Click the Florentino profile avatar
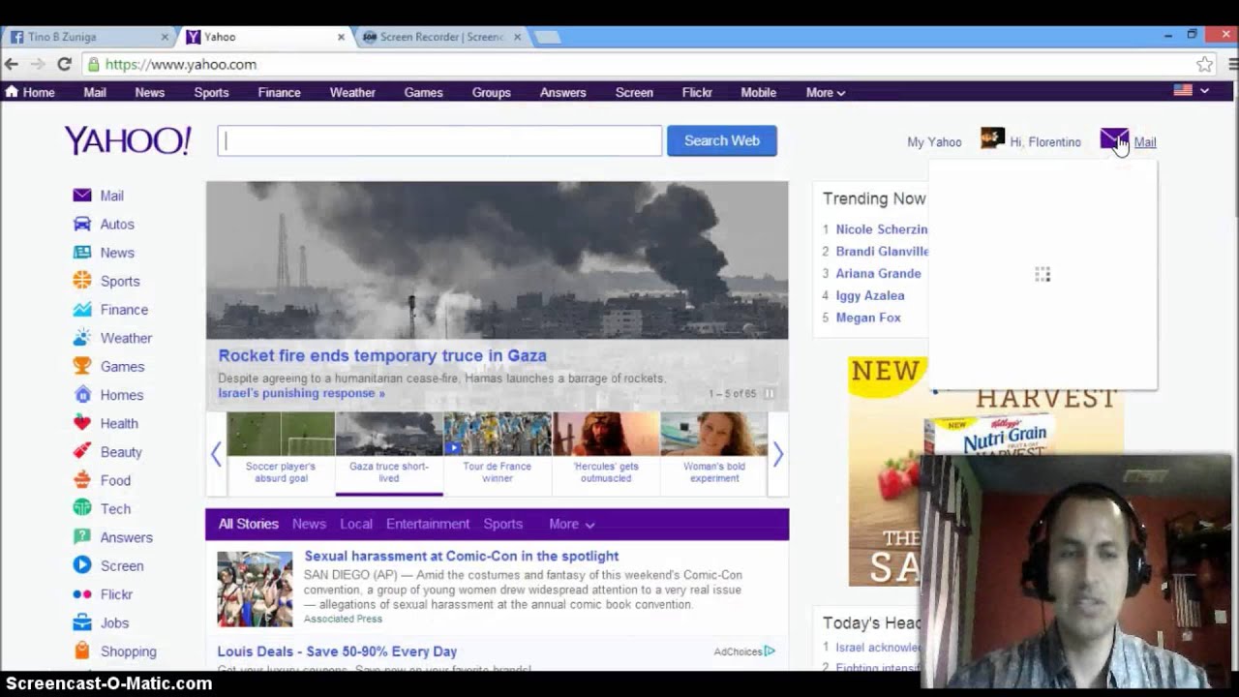The width and height of the screenshot is (1239, 697). [x=992, y=138]
